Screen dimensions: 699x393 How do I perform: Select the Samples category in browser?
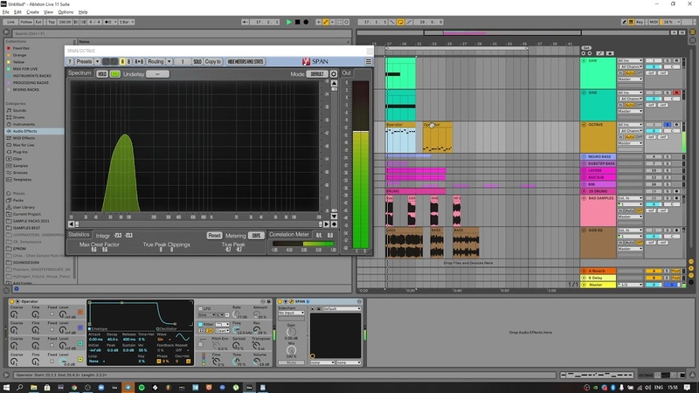point(20,166)
